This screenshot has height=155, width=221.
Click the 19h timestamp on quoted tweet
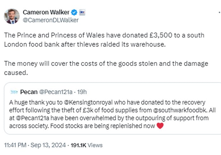pyautogui.click(x=82, y=92)
